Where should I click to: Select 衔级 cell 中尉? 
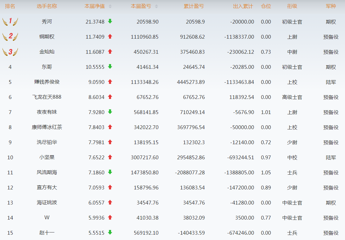[292, 52]
